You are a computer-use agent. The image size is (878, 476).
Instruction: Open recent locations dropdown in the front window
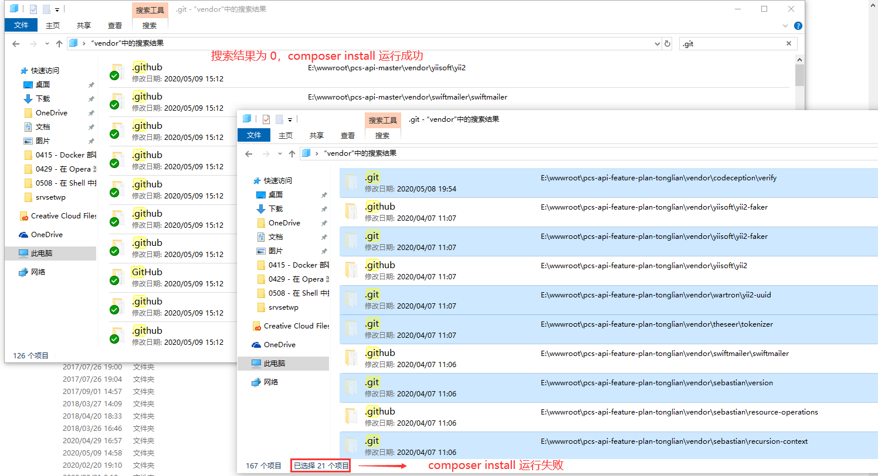click(x=280, y=153)
